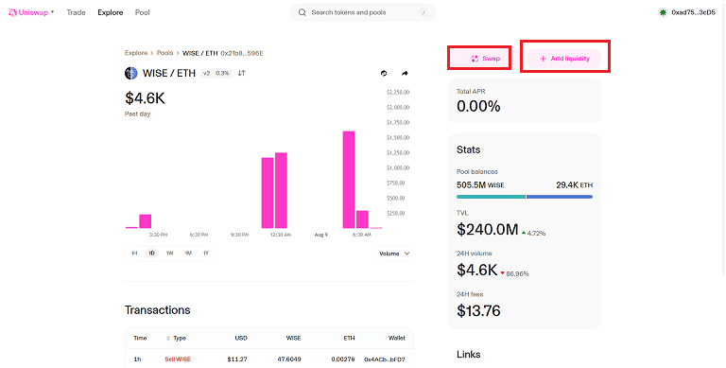The width and height of the screenshot is (726, 368).
Task: Click the sort icon next to Type column
Action: tap(167, 339)
